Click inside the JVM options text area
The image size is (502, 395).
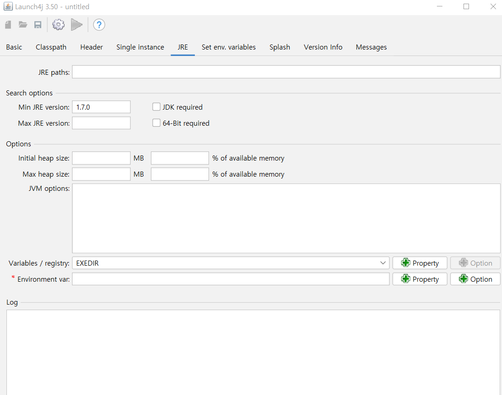pos(286,218)
